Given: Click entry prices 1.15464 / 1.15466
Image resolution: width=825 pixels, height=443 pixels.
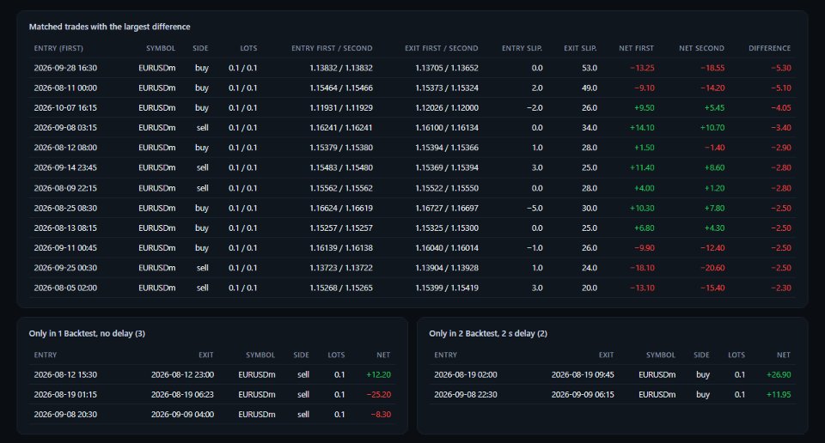Looking at the screenshot, I should point(341,88).
